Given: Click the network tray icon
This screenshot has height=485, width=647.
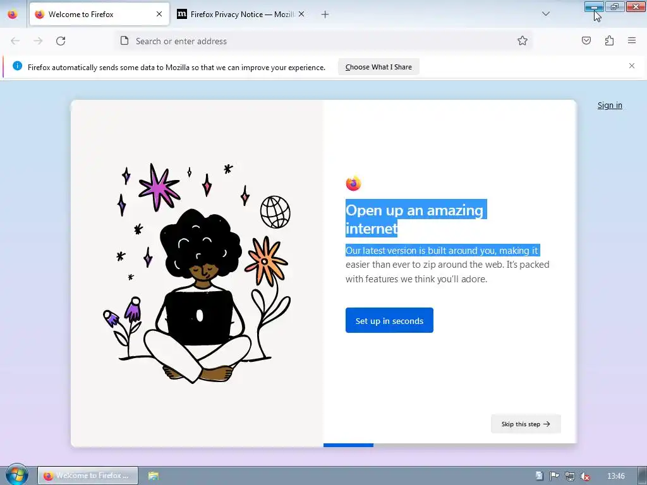Looking at the screenshot, I should click(569, 476).
